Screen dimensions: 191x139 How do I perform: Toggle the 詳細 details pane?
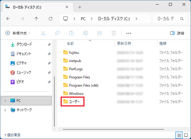pos(177,33)
